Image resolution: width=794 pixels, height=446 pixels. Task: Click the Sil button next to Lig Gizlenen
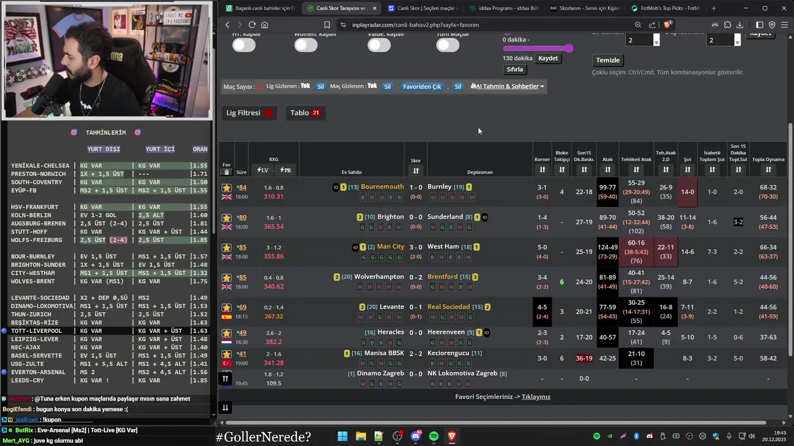321,87
